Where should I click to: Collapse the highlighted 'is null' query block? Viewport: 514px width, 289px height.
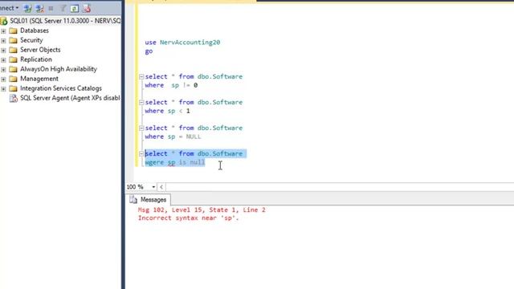pyautogui.click(x=141, y=153)
